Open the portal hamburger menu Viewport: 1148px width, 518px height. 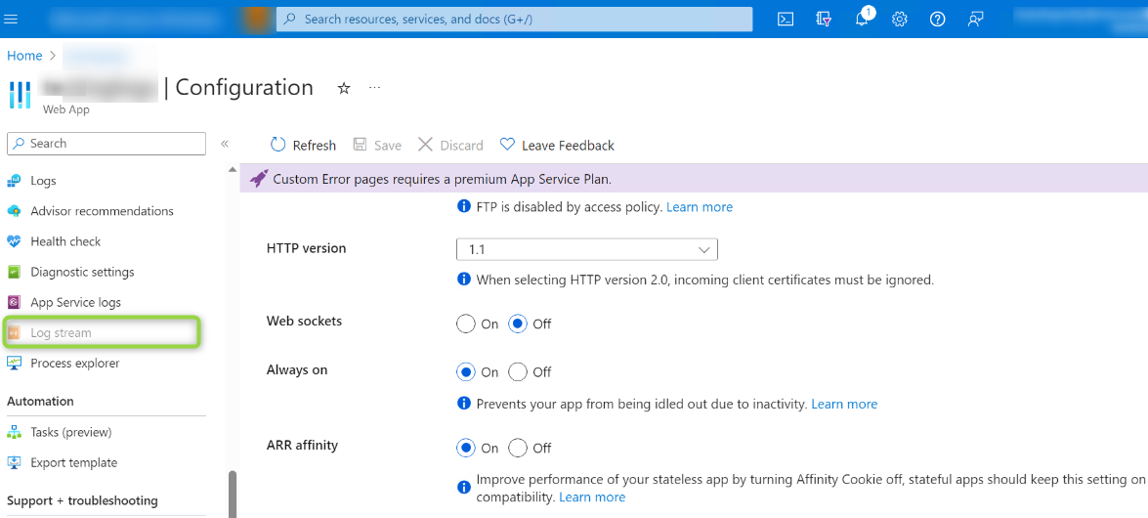click(12, 19)
